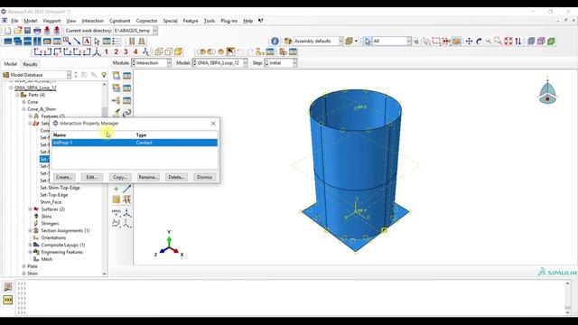Expand the Surfaces (2) node
This screenshot has width=578, height=325.
point(30,209)
